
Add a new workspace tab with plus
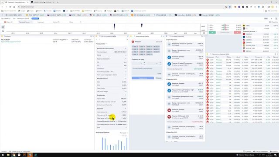81,22
